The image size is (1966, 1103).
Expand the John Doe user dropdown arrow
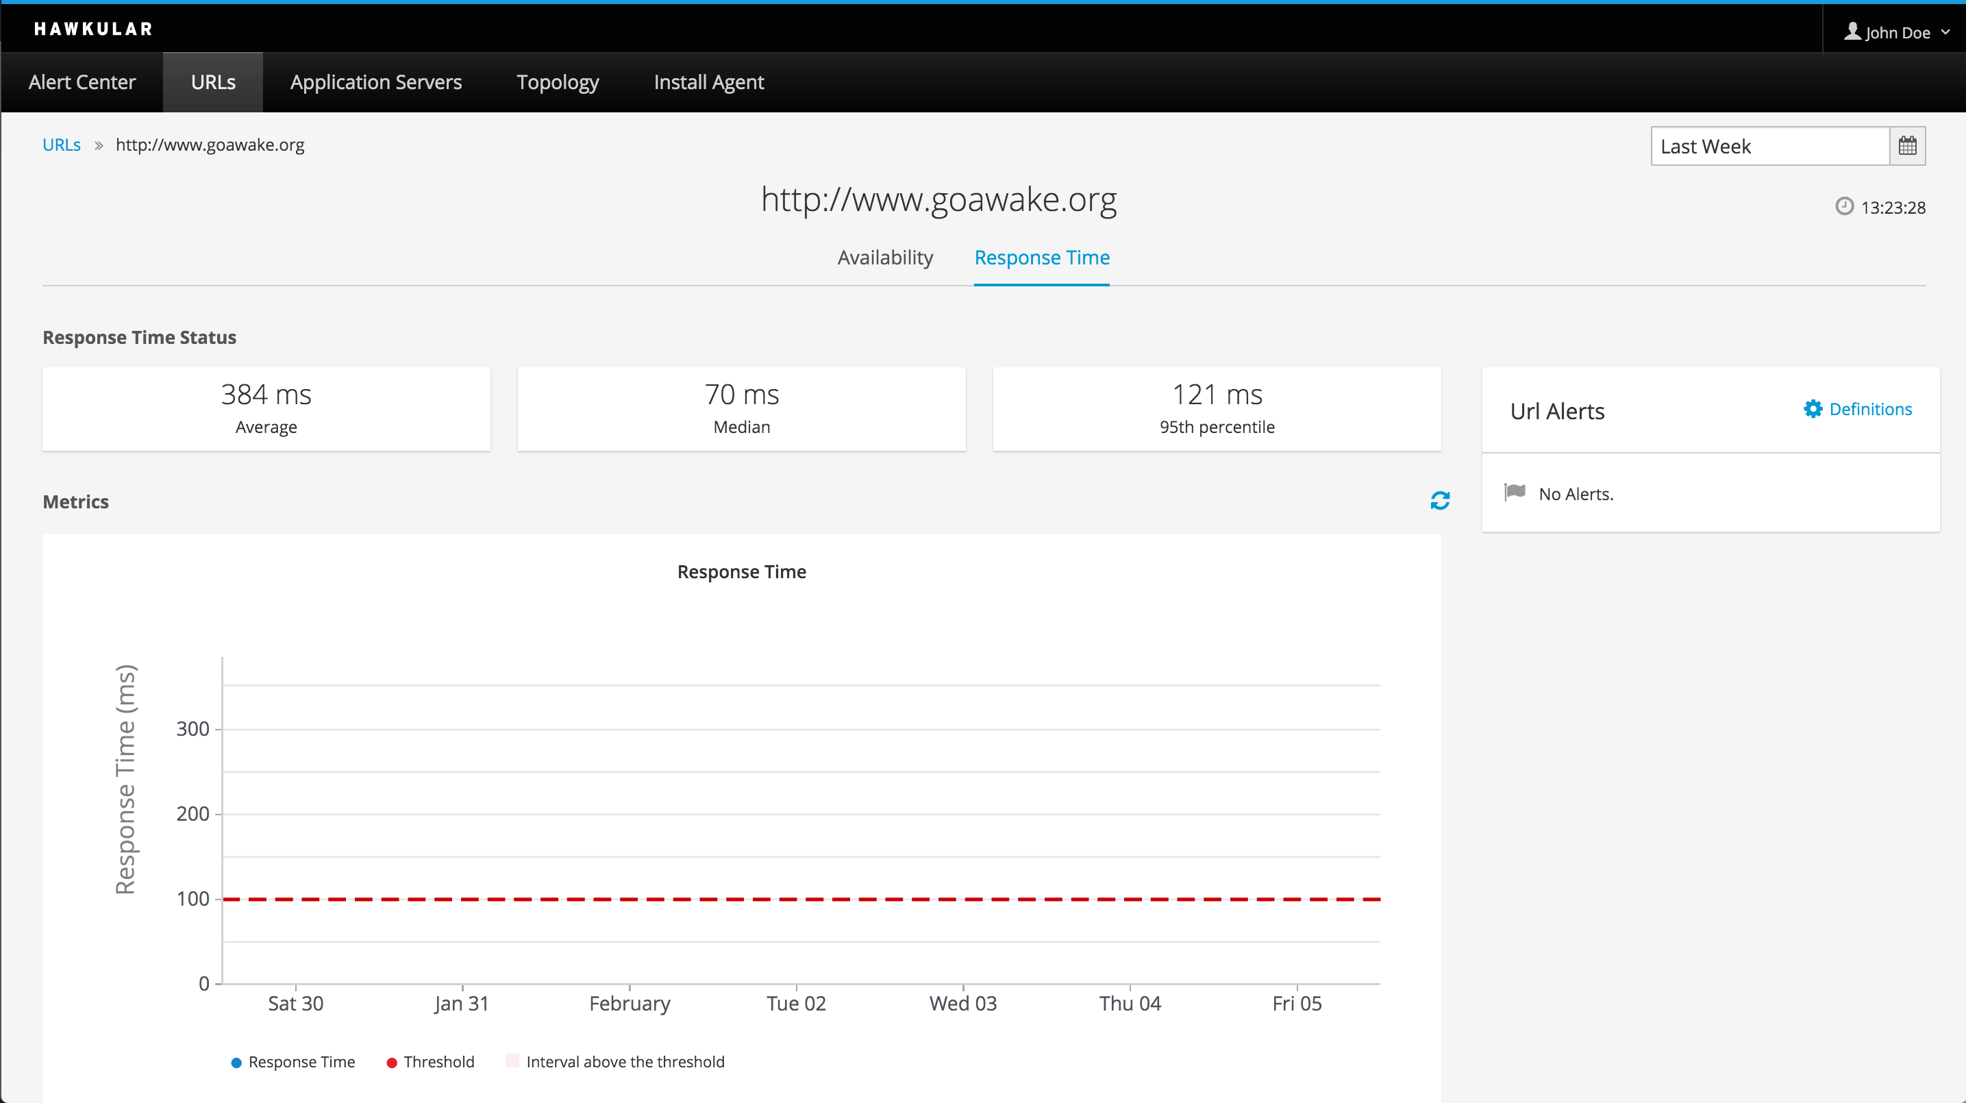click(1945, 32)
